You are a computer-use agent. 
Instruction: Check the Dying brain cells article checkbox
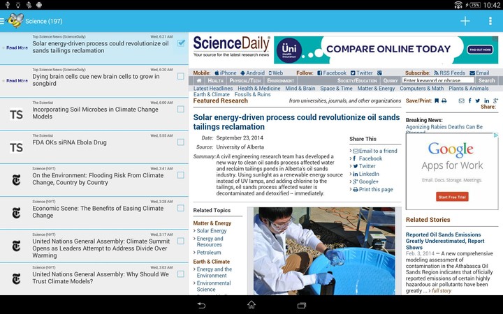pos(181,76)
